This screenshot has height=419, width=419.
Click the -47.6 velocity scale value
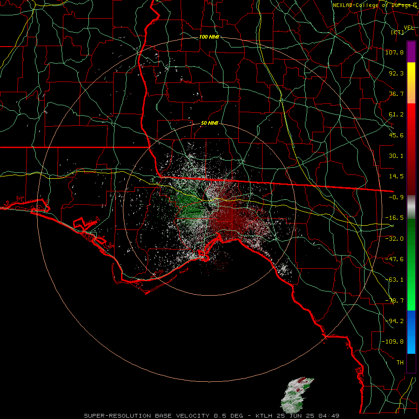click(x=394, y=259)
